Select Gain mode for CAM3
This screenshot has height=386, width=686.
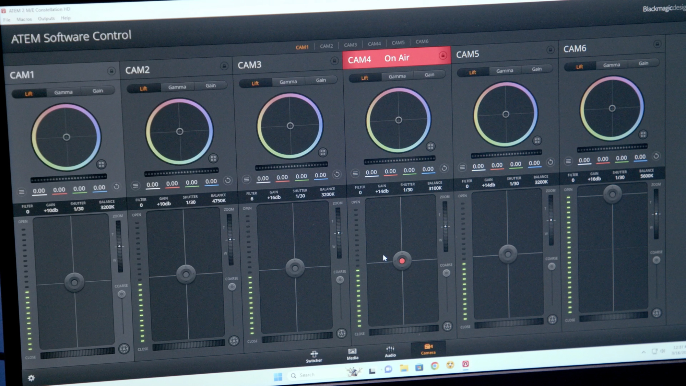pyautogui.click(x=321, y=80)
